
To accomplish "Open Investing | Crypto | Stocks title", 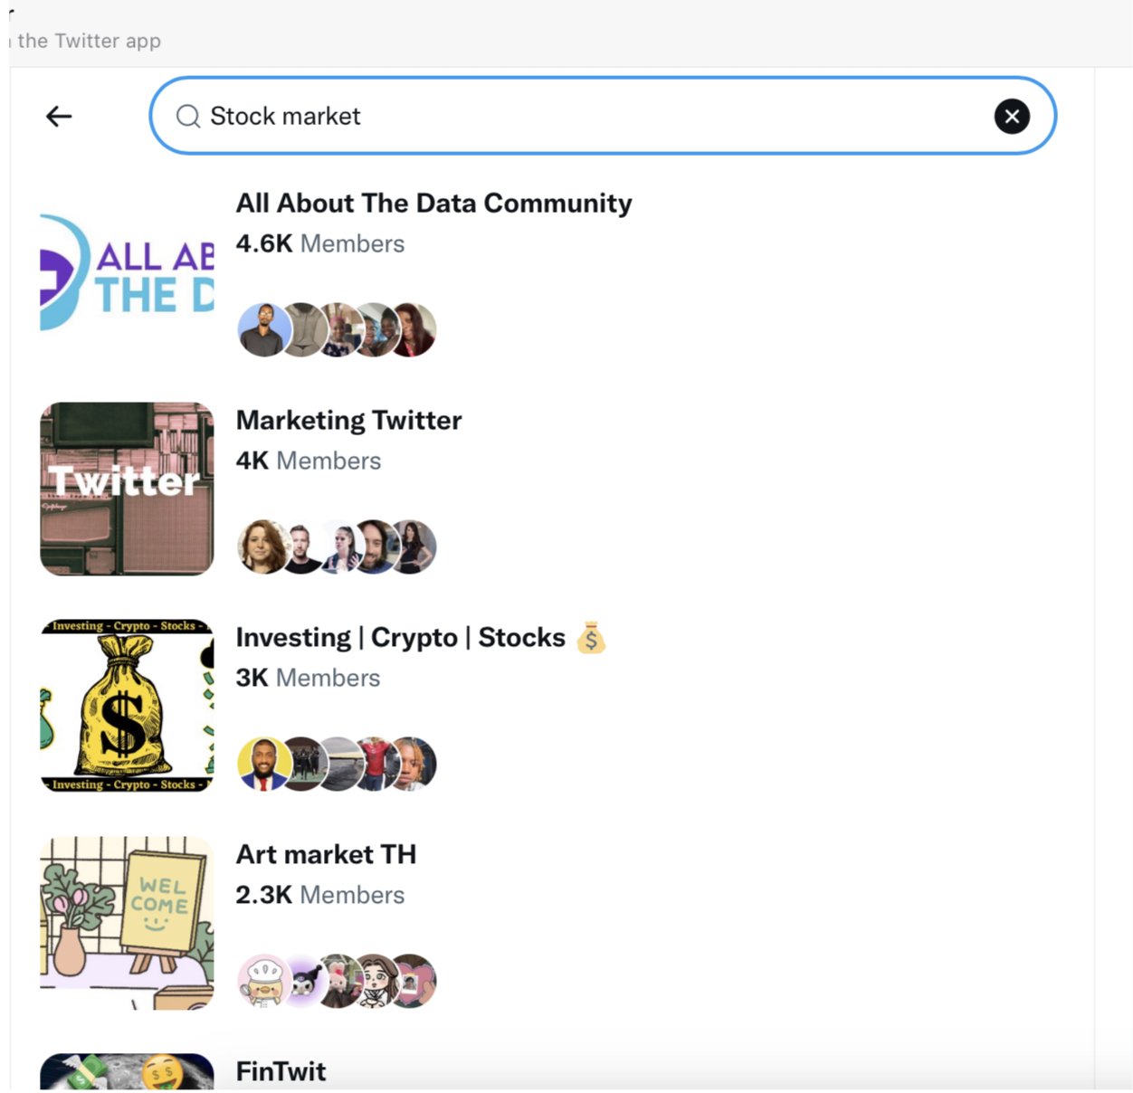I will (400, 637).
